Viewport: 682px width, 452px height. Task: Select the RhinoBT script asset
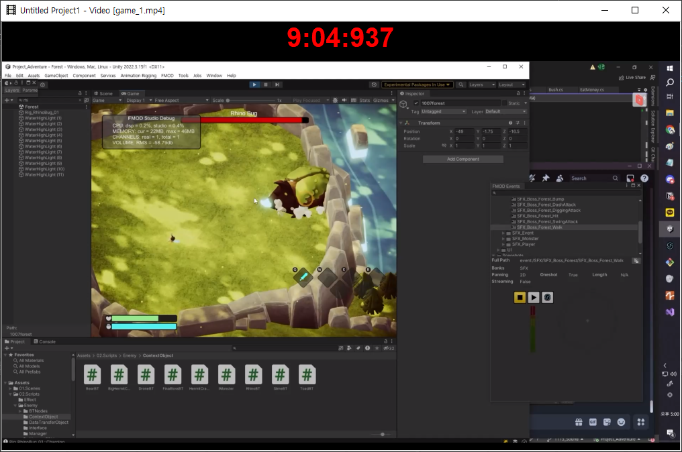point(253,378)
